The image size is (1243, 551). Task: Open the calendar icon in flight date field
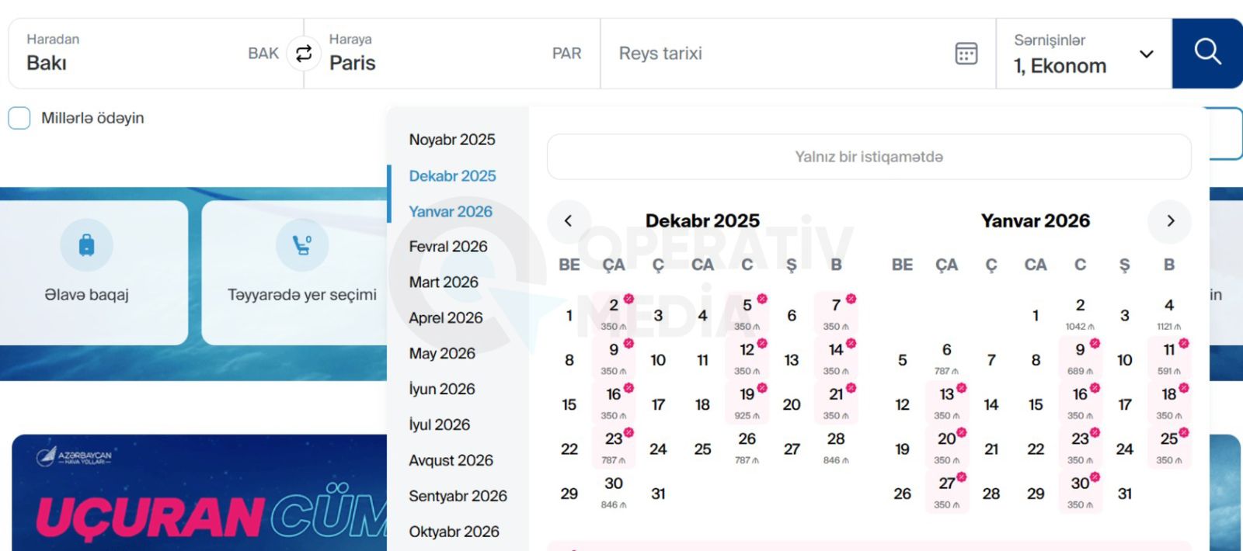click(x=966, y=54)
